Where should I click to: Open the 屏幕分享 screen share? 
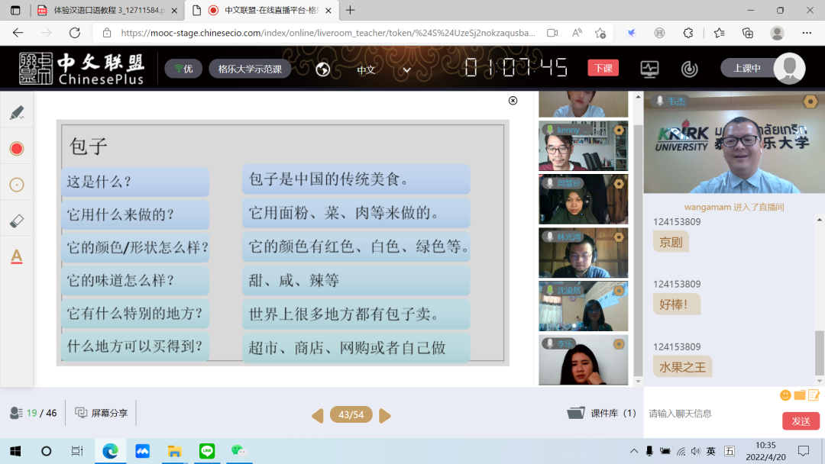pyautogui.click(x=102, y=413)
